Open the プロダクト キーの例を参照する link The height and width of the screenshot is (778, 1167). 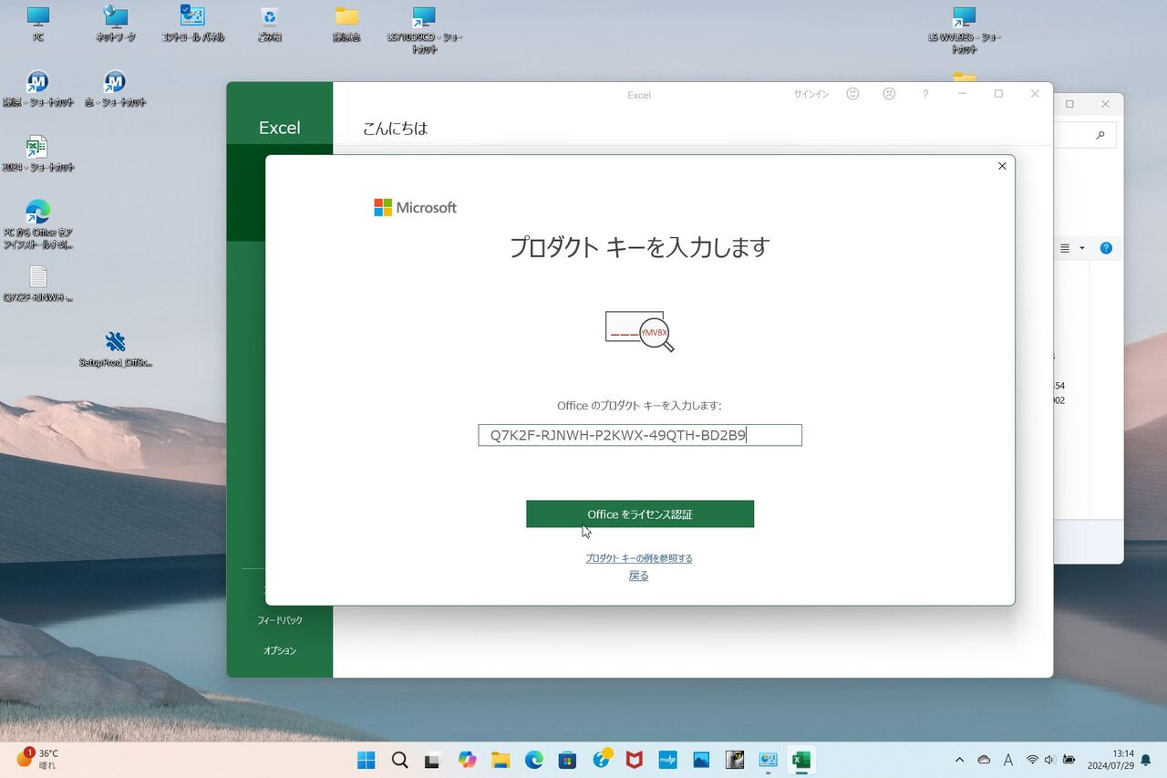pyautogui.click(x=639, y=558)
